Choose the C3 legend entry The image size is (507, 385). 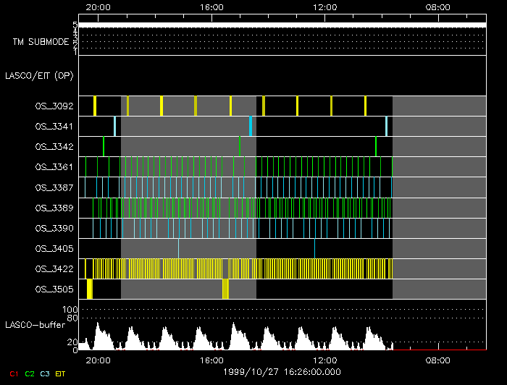[x=45, y=373]
